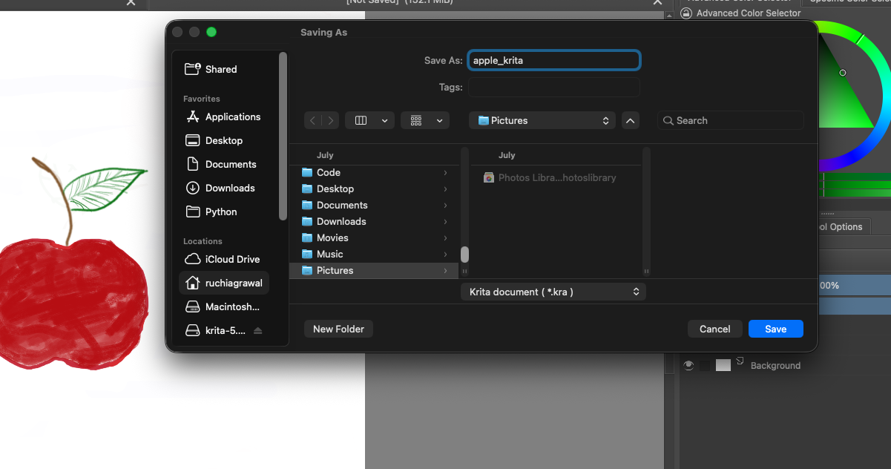Select Photos Library file in Pictures column
This screenshot has width=891, height=469.
click(550, 177)
